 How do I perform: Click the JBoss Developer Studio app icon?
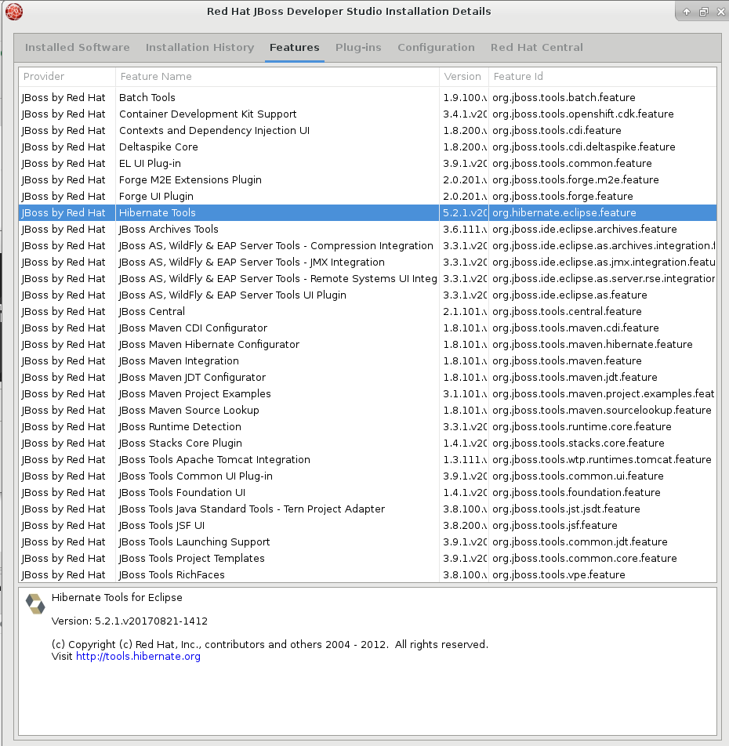14,12
